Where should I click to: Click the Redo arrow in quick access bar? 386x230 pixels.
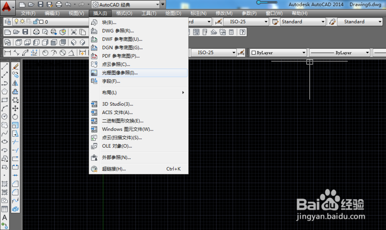(81, 4)
